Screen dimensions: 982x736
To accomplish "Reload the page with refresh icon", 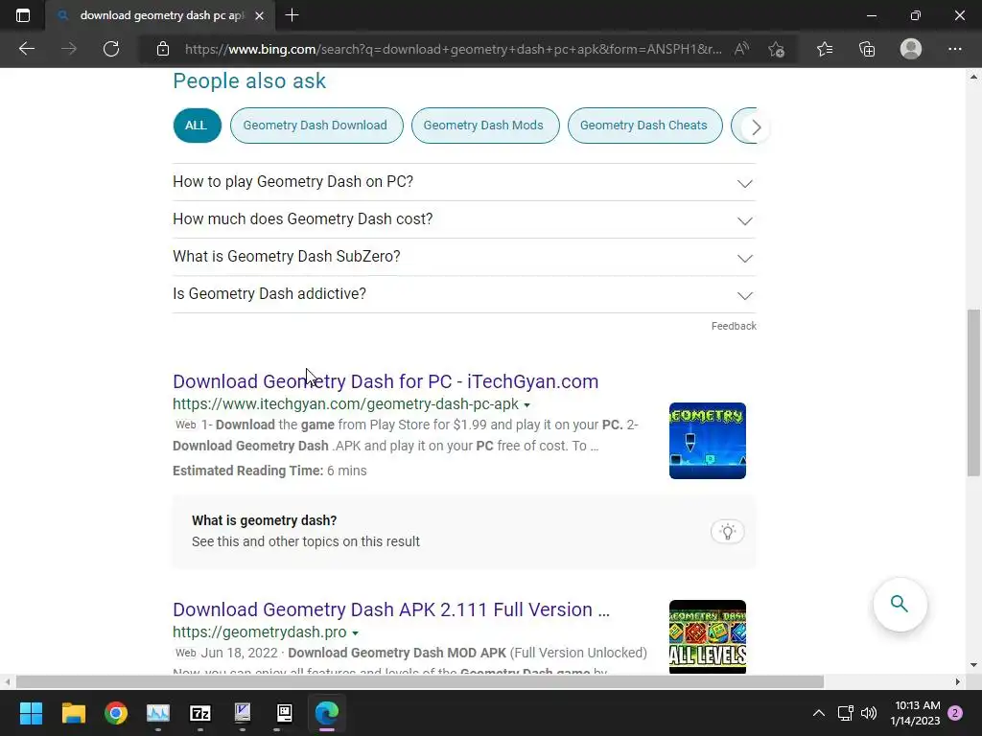I will (111, 49).
